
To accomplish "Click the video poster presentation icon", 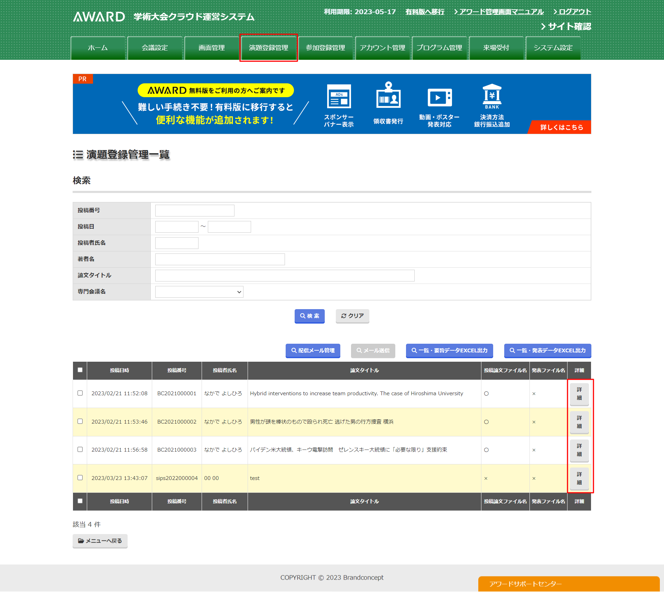I will coord(439,97).
